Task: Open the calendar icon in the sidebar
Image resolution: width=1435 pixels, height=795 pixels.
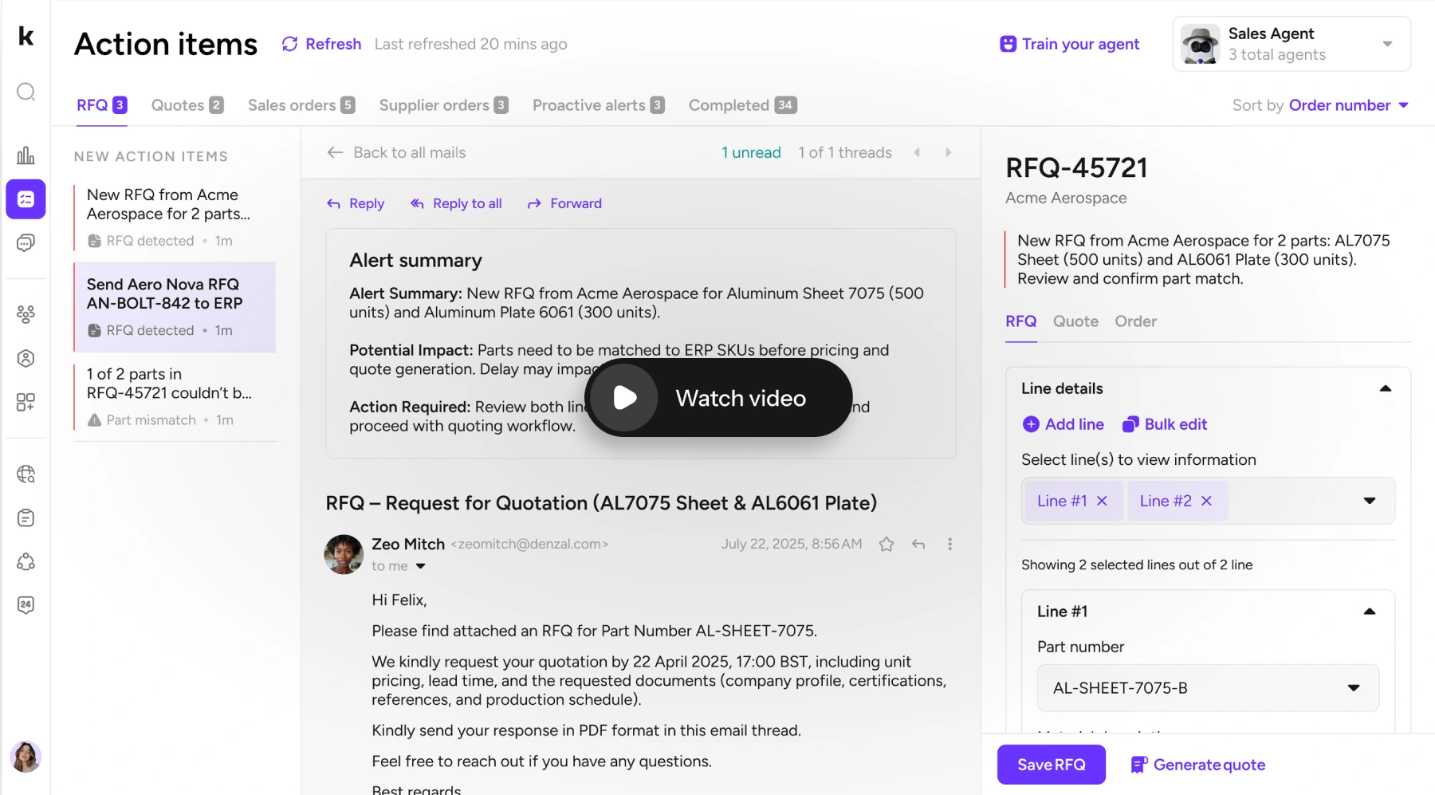Action: 26,605
